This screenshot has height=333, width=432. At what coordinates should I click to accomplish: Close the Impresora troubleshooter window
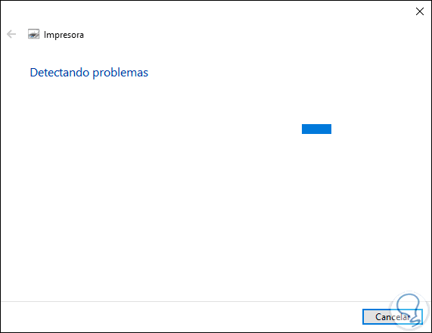pos(420,11)
